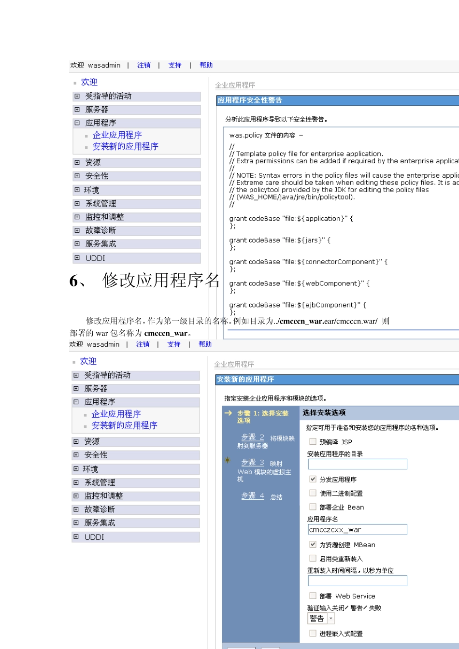Expand 受指导的活动 in the lower console
This screenshot has width=459, height=649.
76,375
